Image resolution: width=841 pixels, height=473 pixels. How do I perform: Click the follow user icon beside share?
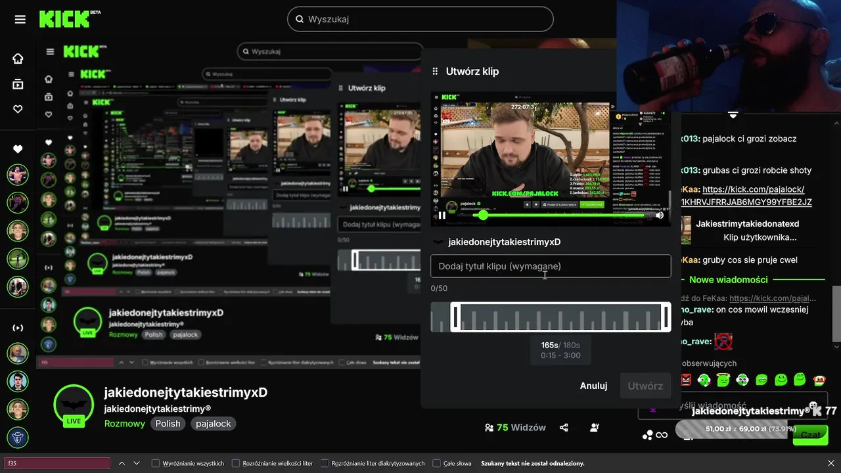coord(595,428)
